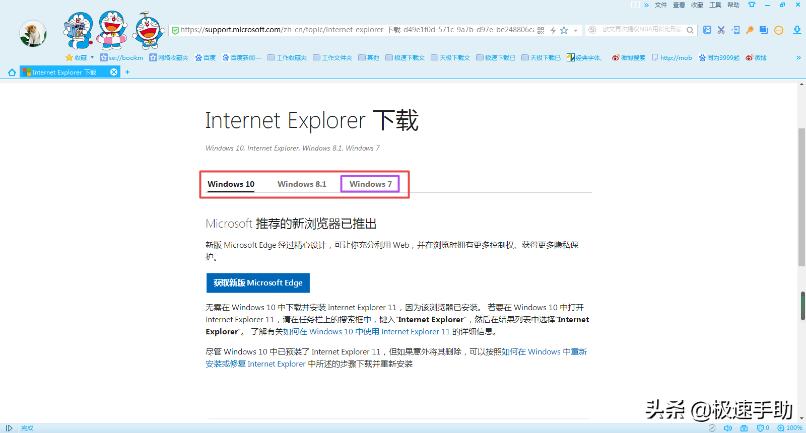
Task: Expand the 收藏 favorites dropdown arrow
Action: click(x=92, y=57)
